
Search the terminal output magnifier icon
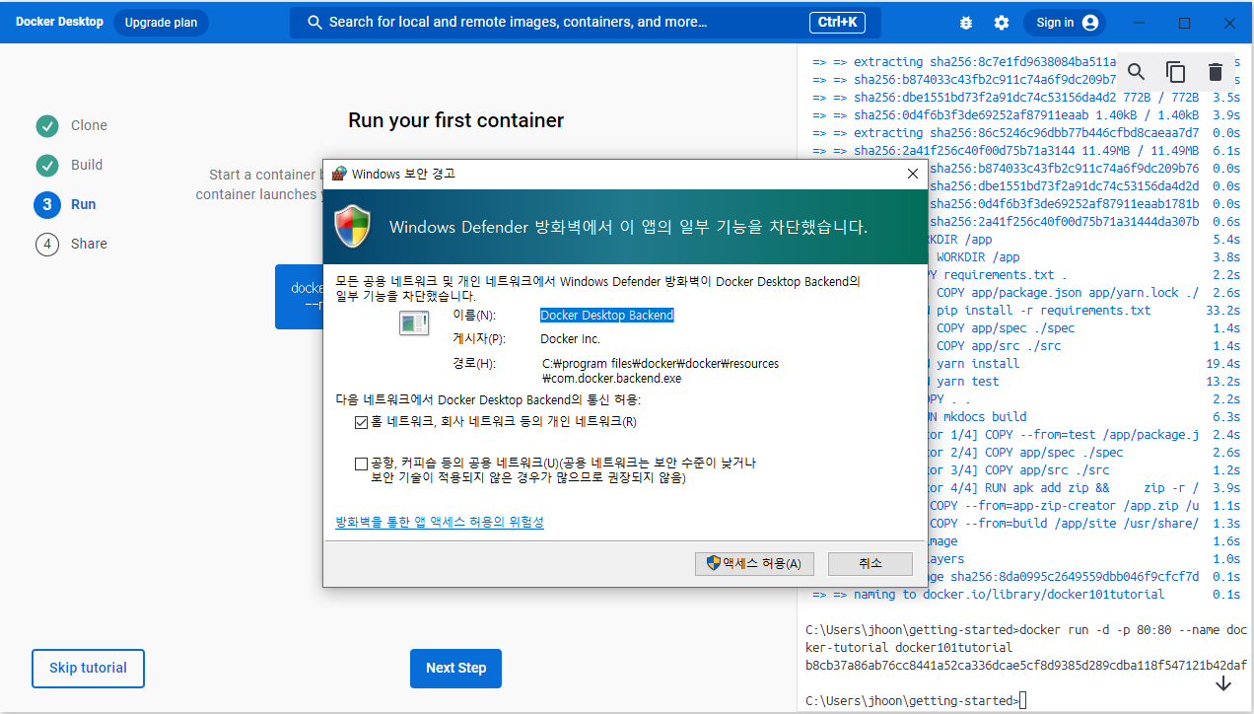pos(1137,72)
